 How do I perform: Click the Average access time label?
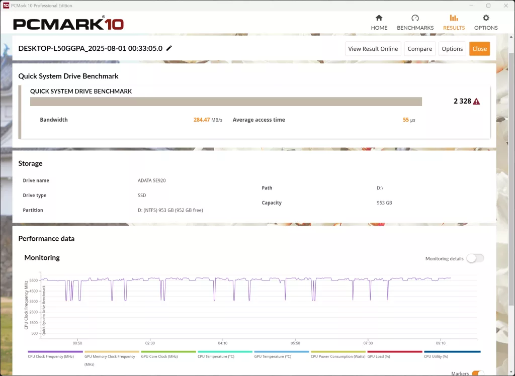(259, 120)
